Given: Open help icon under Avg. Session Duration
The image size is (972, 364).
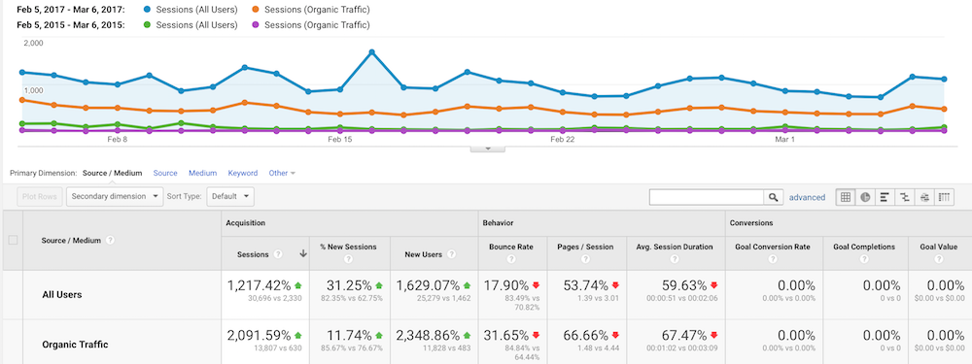Looking at the screenshot, I should [675, 259].
